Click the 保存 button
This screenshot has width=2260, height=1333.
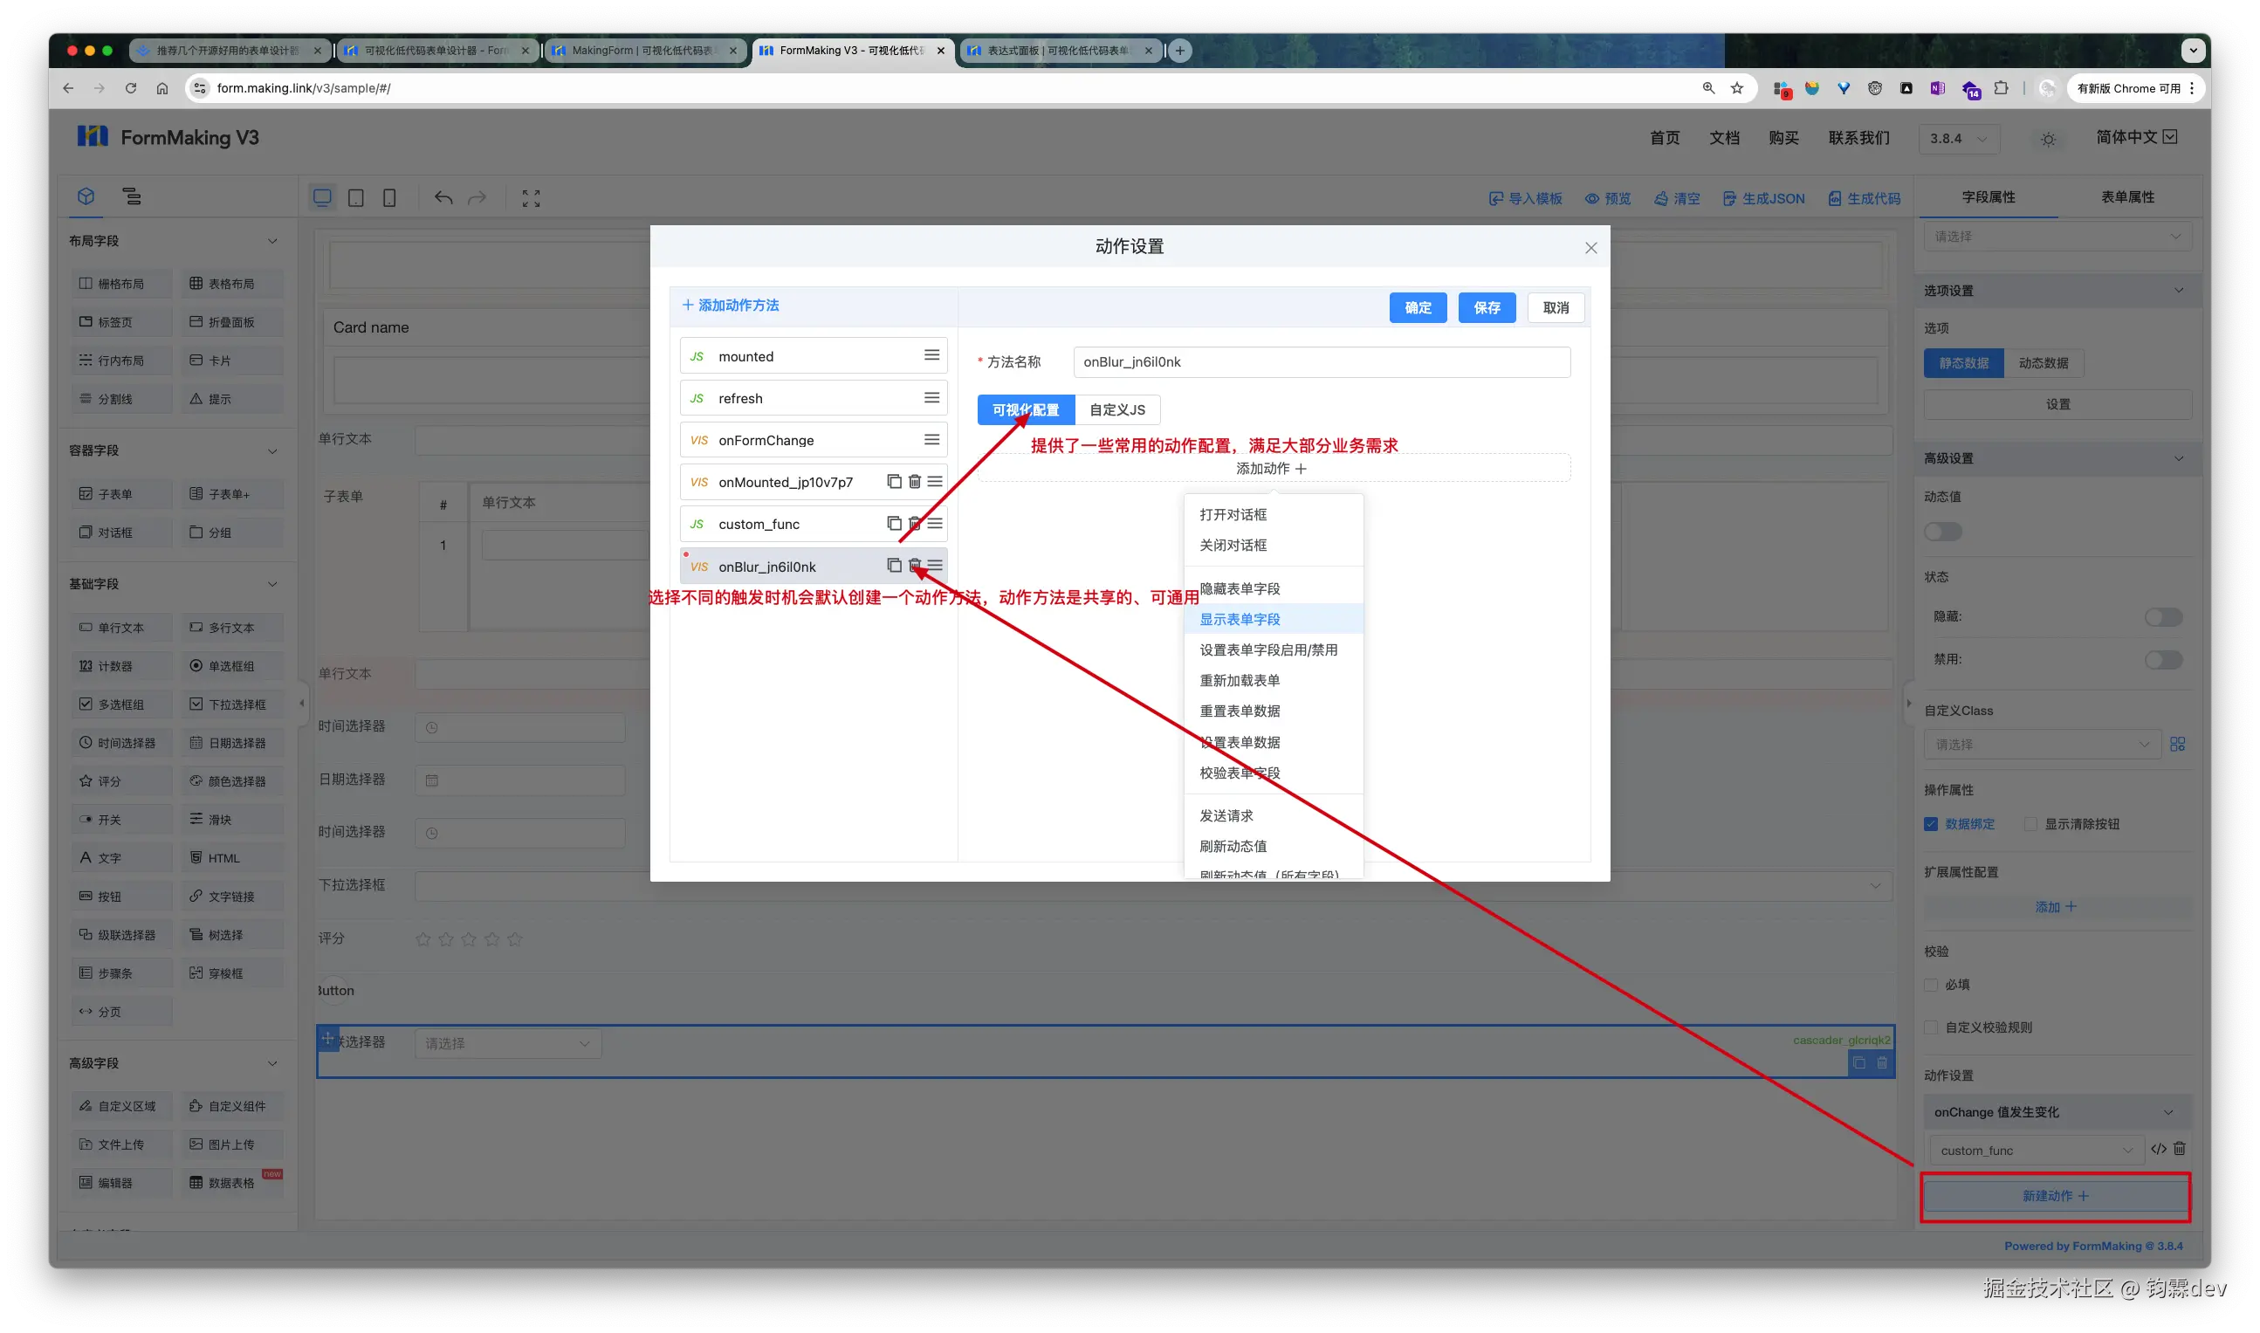(x=1487, y=307)
